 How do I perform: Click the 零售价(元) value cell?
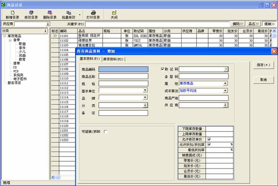pos(219,160)
